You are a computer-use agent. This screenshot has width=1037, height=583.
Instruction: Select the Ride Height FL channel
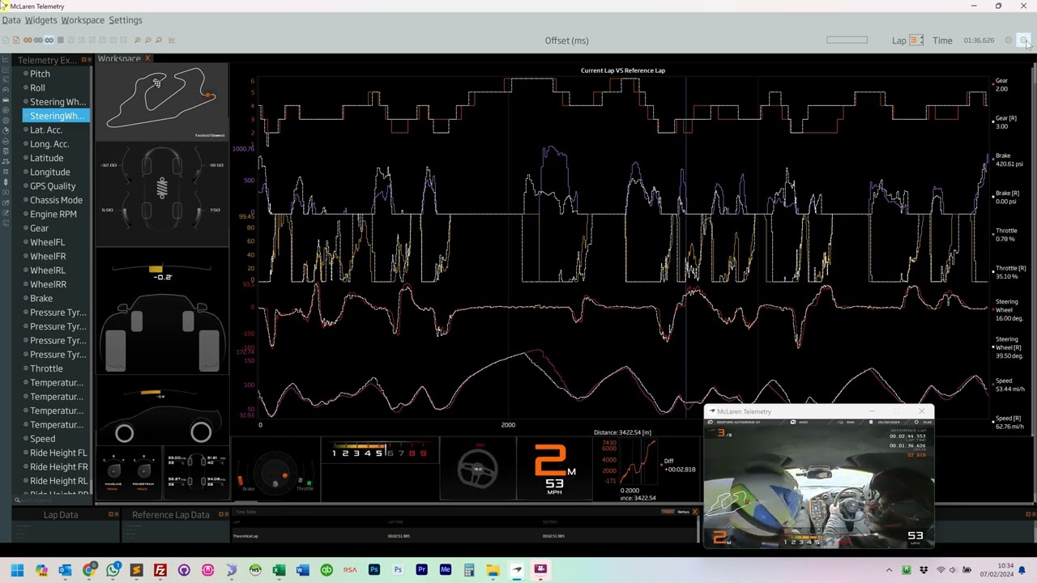pos(58,453)
